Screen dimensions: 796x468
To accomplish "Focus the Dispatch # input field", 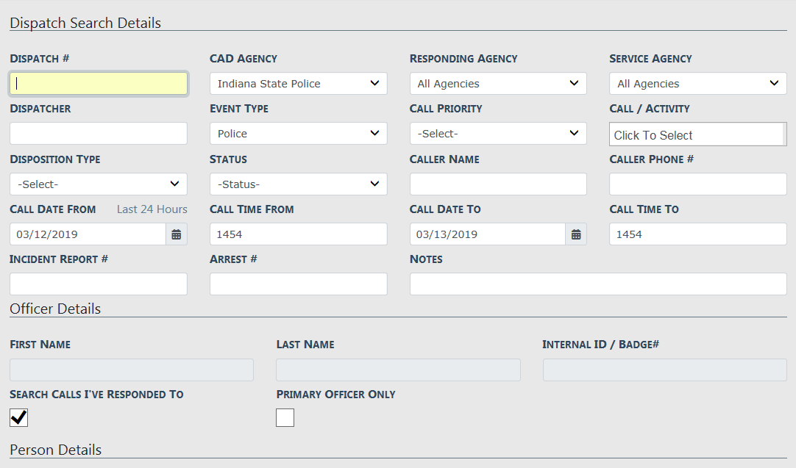I will pyautogui.click(x=99, y=84).
